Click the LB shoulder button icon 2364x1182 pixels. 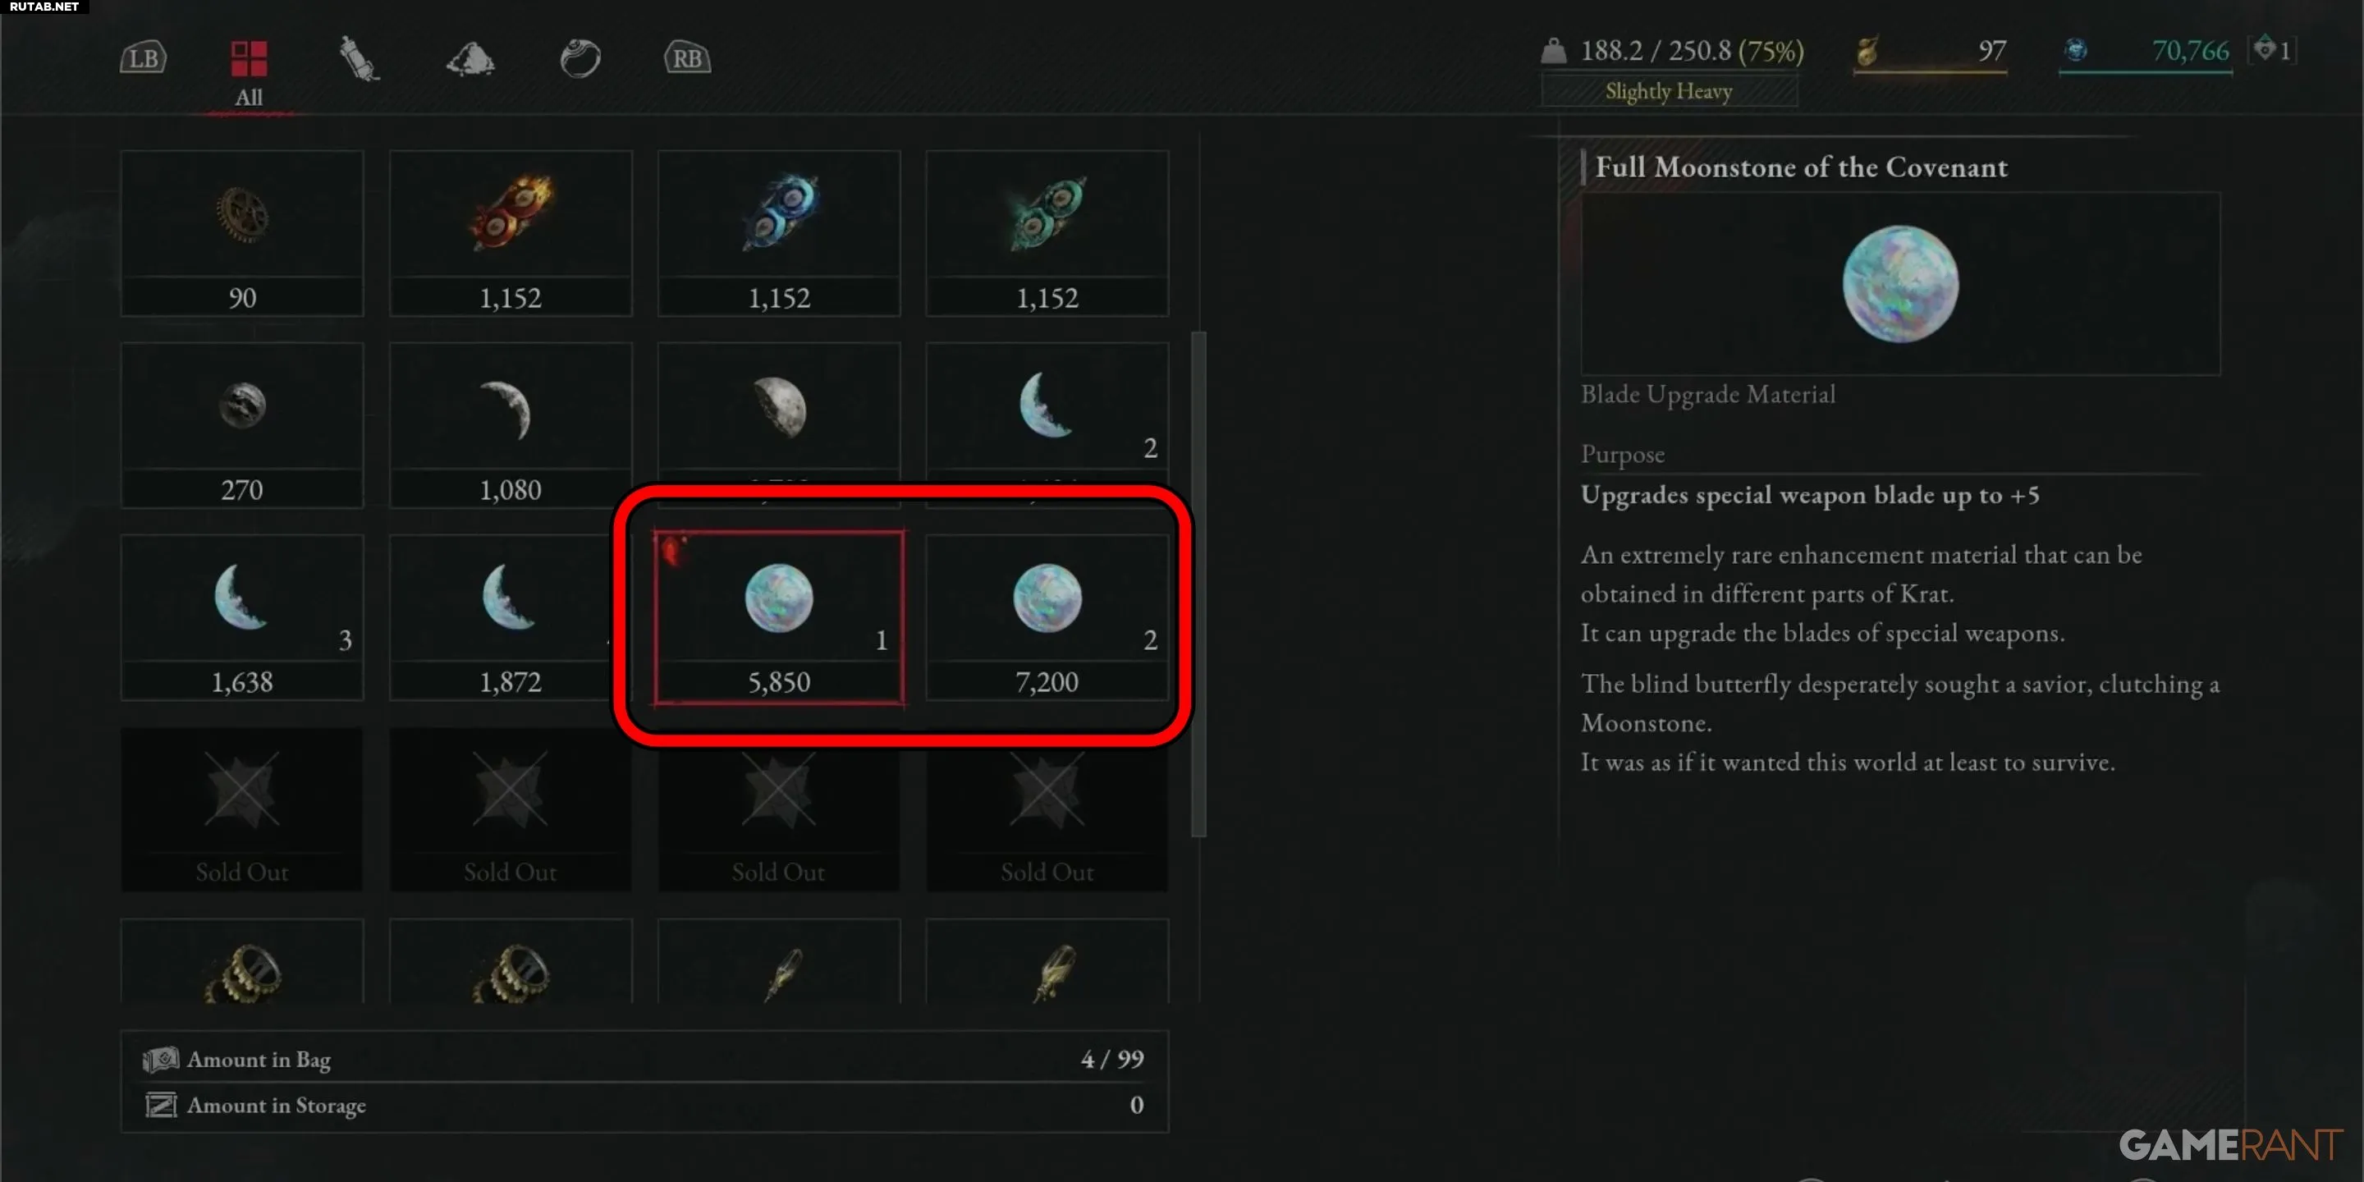[x=143, y=57]
